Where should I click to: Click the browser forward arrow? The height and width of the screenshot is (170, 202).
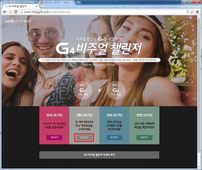(10, 12)
